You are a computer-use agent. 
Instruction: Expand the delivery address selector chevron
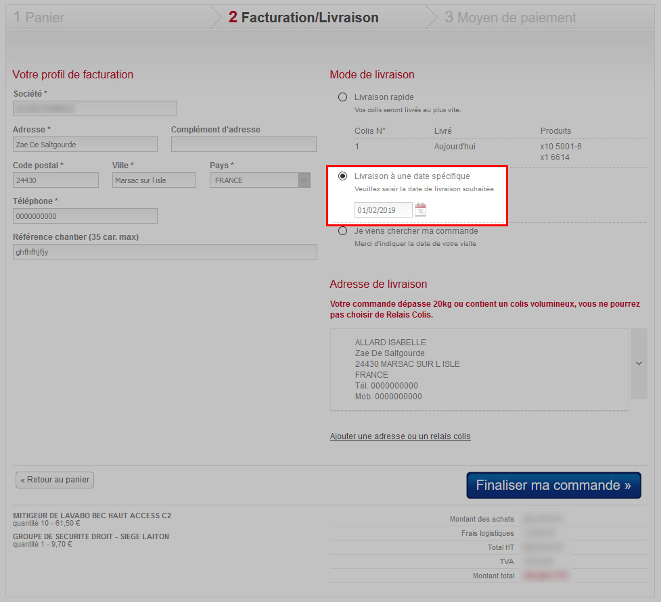639,363
